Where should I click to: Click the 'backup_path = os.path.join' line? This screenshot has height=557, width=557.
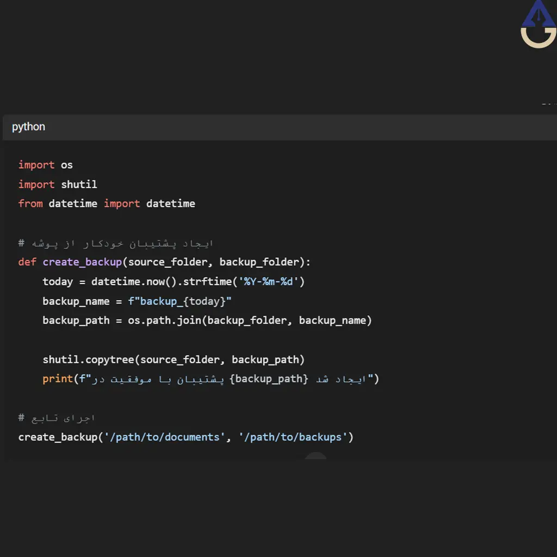coord(207,320)
